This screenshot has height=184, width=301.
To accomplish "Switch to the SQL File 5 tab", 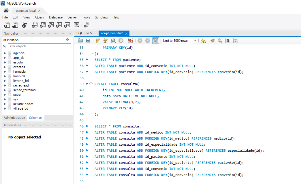I will (85, 33).
